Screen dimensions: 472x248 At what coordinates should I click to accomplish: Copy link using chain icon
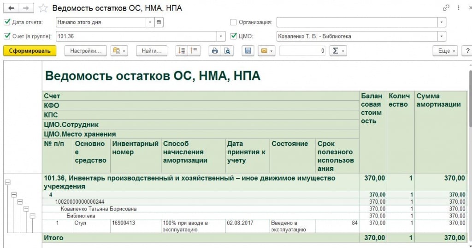point(446,8)
